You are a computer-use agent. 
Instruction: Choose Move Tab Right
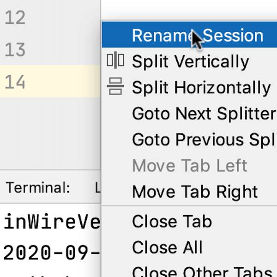click(x=194, y=192)
